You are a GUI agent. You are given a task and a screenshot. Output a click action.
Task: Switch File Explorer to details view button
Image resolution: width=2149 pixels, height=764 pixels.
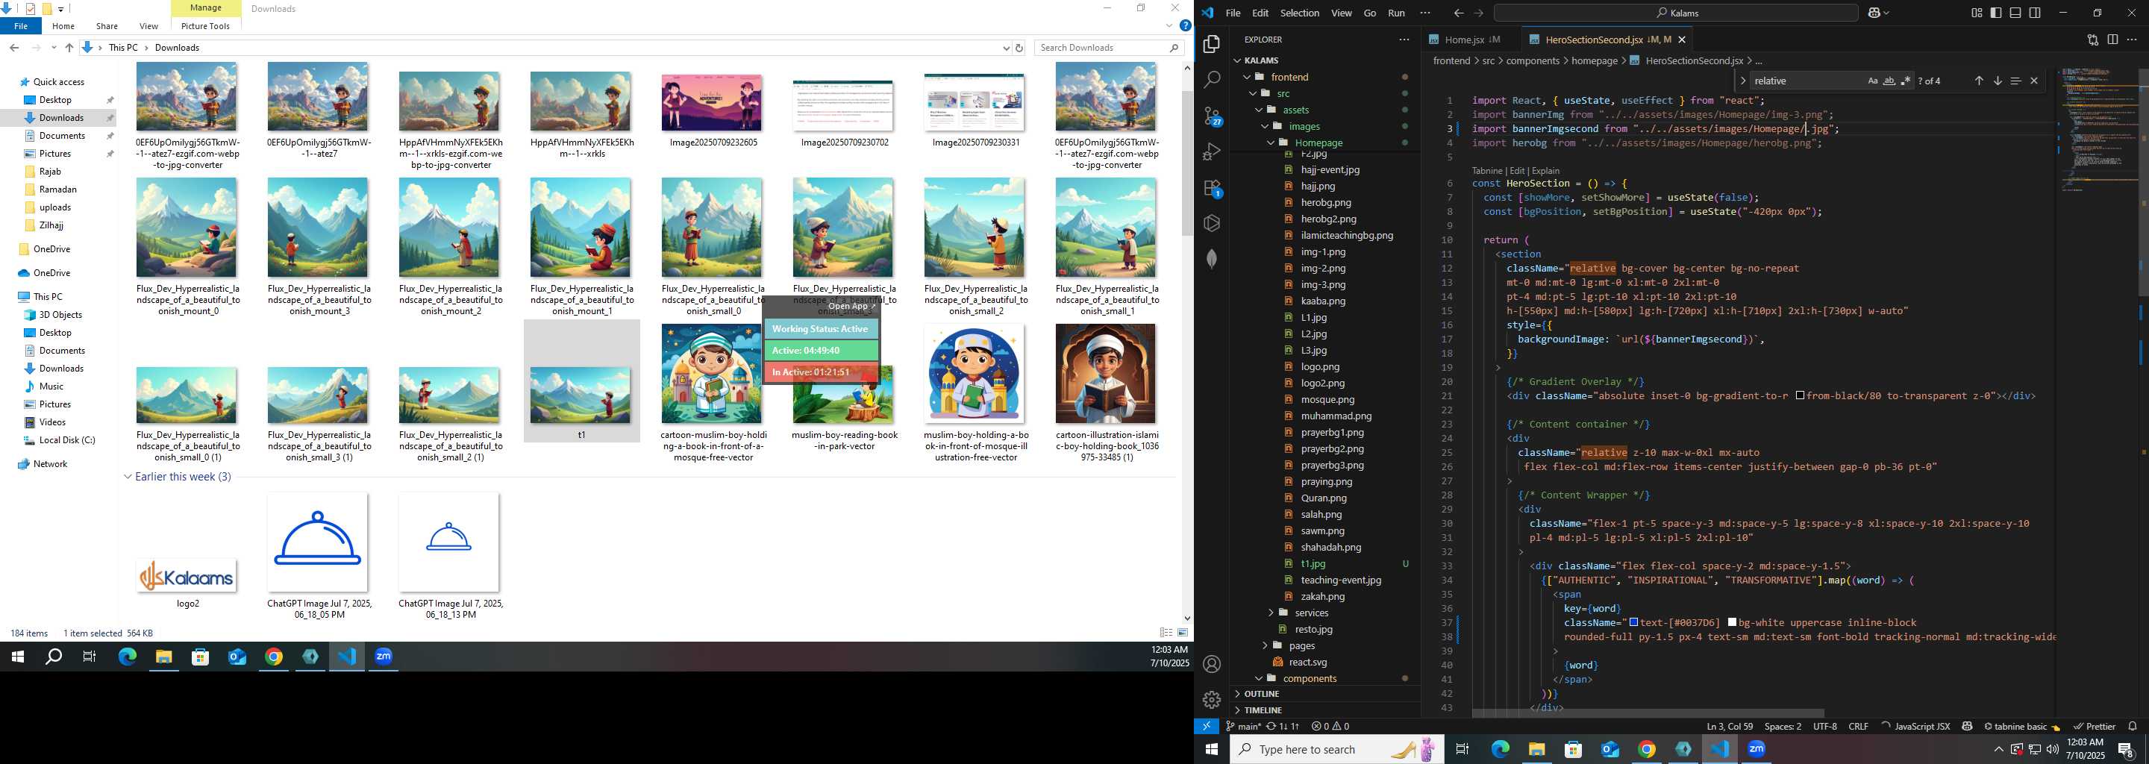click(x=1166, y=633)
